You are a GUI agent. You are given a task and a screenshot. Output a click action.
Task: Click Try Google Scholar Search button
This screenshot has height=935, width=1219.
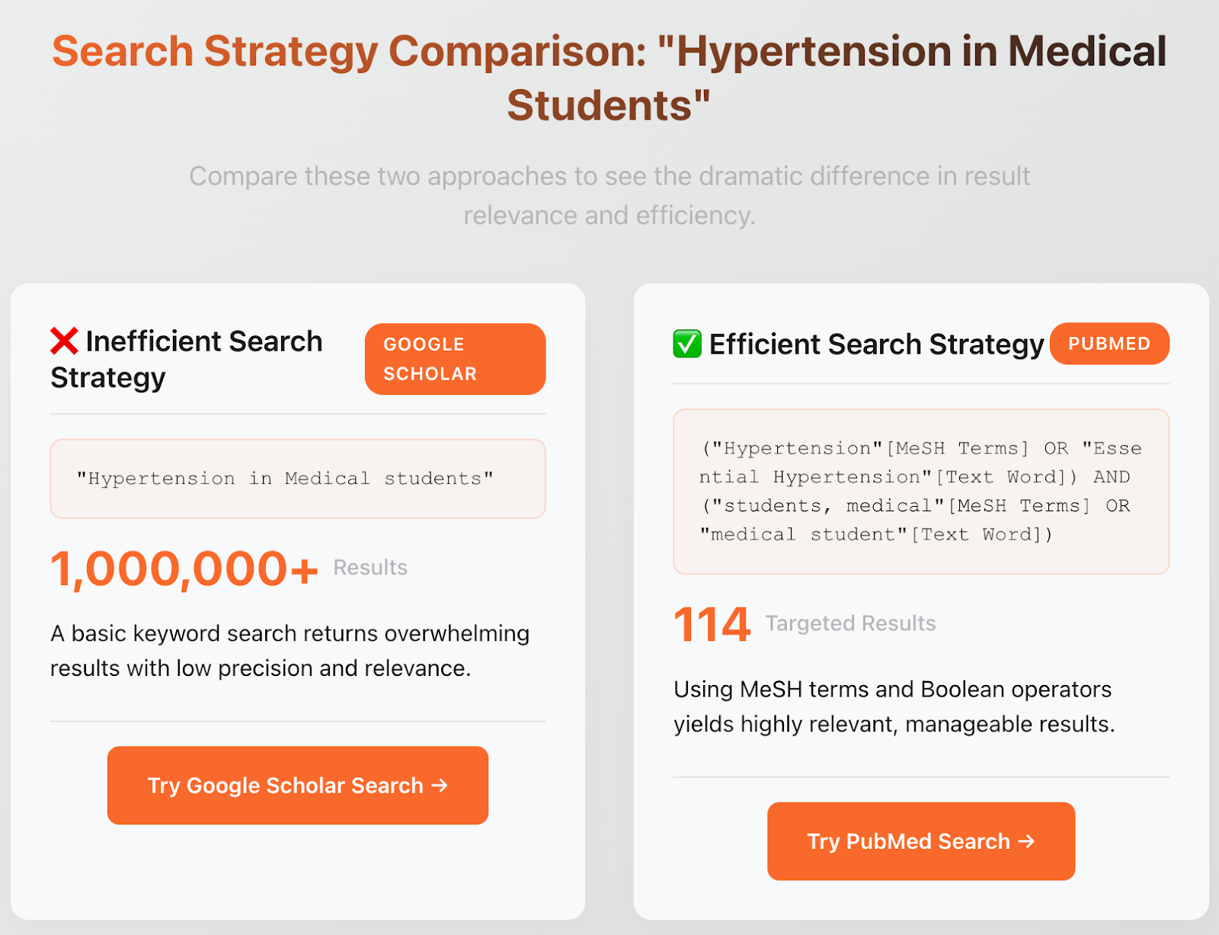tap(297, 786)
